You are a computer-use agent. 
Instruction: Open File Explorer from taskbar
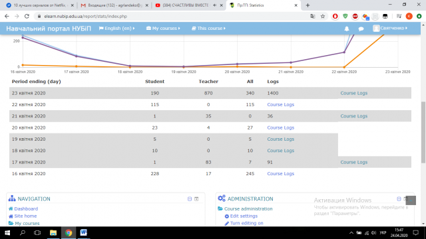pos(53,233)
